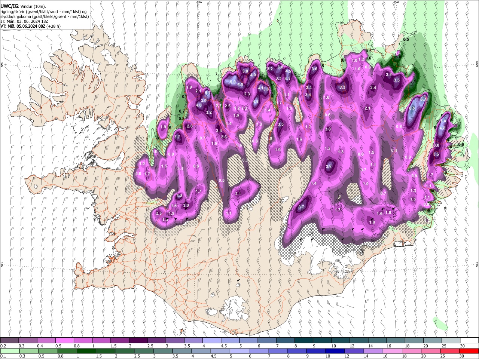The width and height of the screenshot is (479, 359).
Task: Click the 0.1 label in the rain legend
Action: [x=3, y=356]
